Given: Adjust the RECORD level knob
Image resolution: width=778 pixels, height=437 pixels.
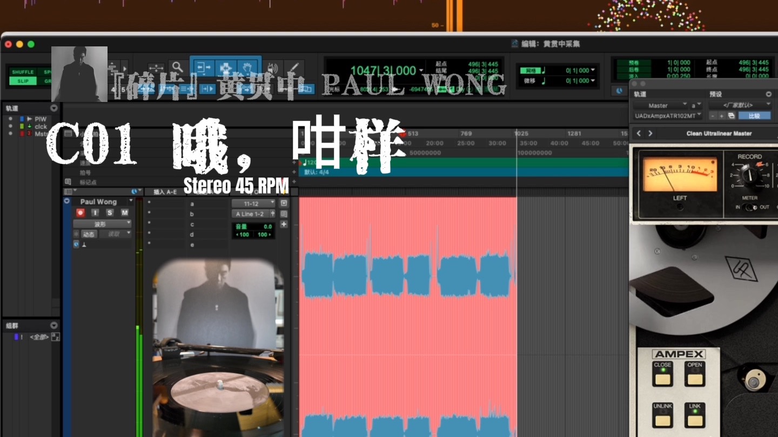Looking at the screenshot, I should point(749,175).
